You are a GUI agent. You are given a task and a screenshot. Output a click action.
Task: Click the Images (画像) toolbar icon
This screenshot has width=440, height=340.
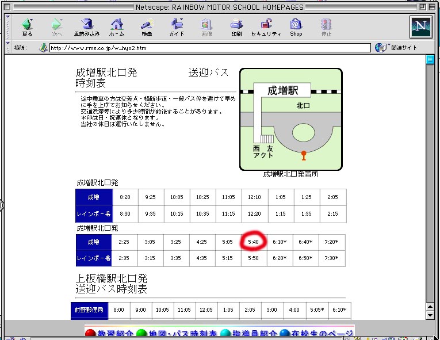click(206, 27)
